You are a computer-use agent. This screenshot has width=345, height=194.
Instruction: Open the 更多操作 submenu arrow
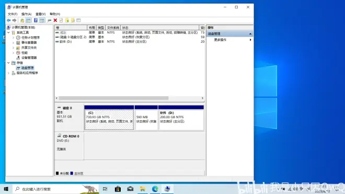click(x=250, y=40)
